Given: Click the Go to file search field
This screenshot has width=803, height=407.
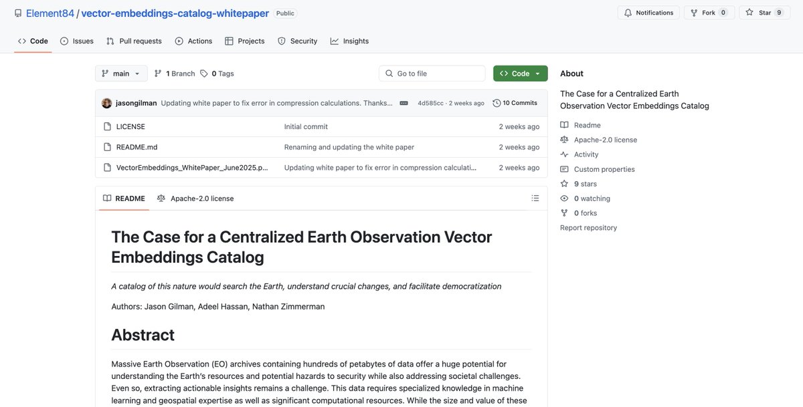Looking at the screenshot, I should click(x=432, y=74).
